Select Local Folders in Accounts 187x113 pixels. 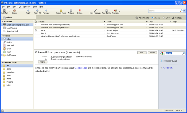[17, 28]
